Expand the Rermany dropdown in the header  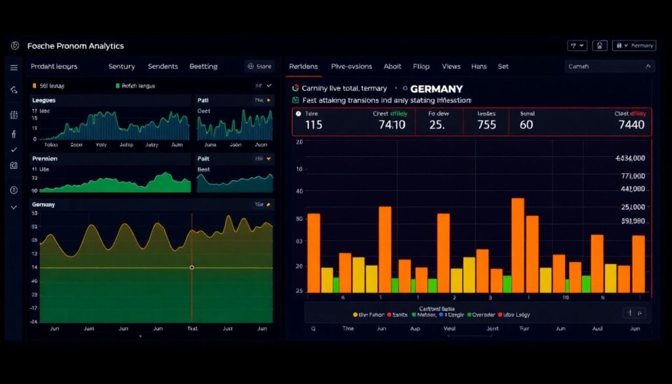pos(634,46)
